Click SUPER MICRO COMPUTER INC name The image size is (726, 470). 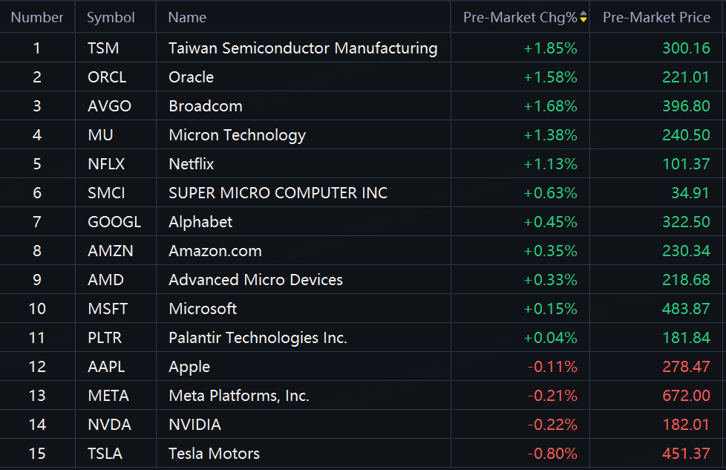278,193
